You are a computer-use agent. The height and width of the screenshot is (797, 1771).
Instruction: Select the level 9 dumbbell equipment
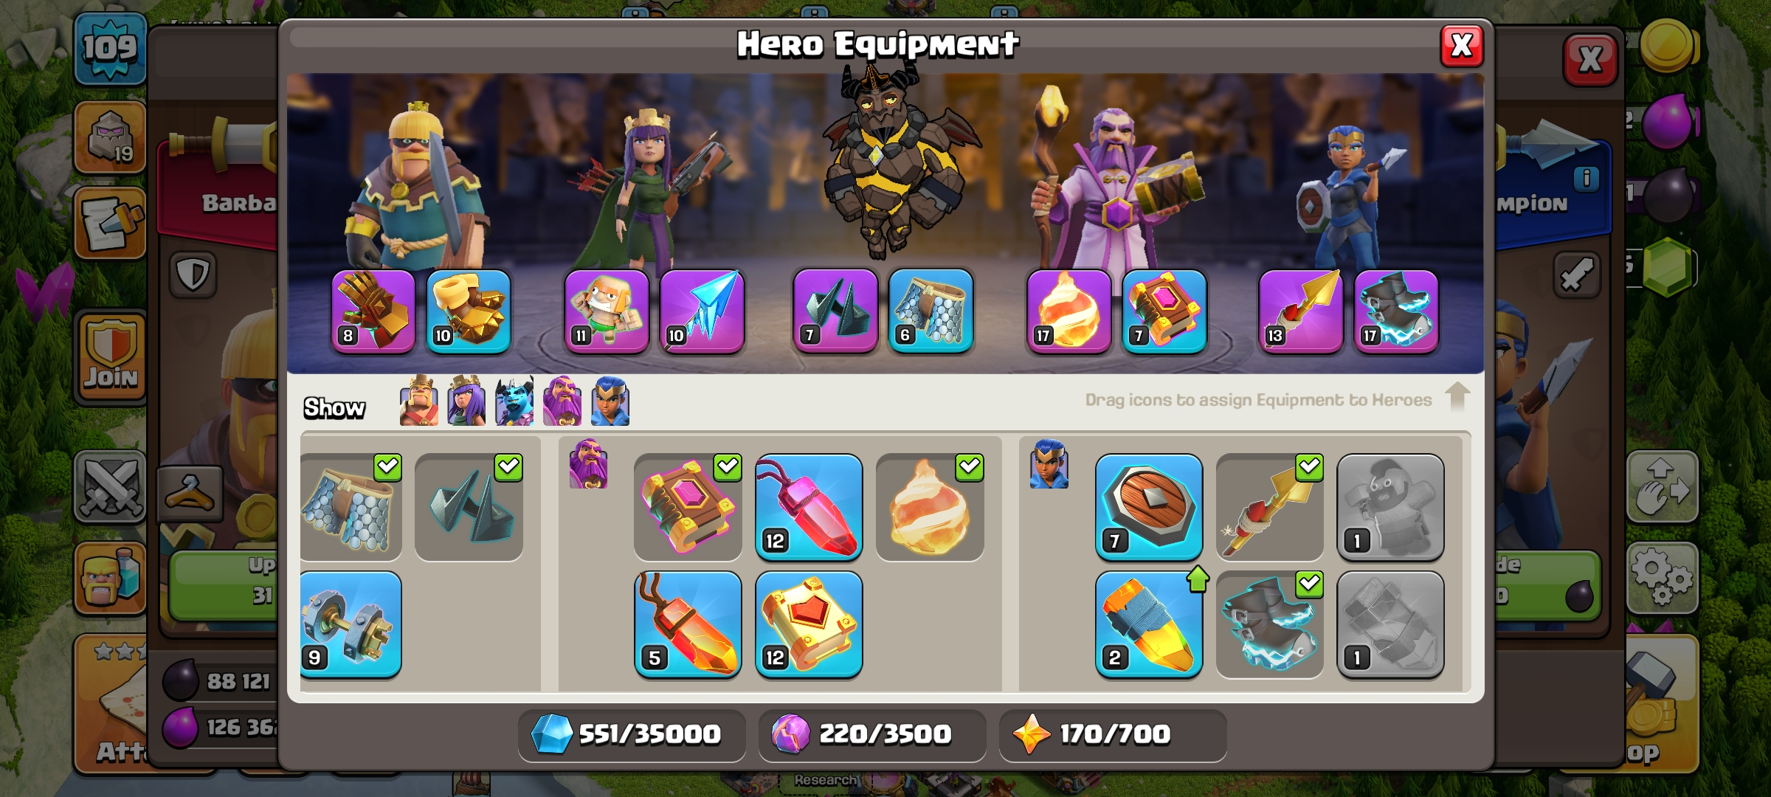(x=351, y=624)
